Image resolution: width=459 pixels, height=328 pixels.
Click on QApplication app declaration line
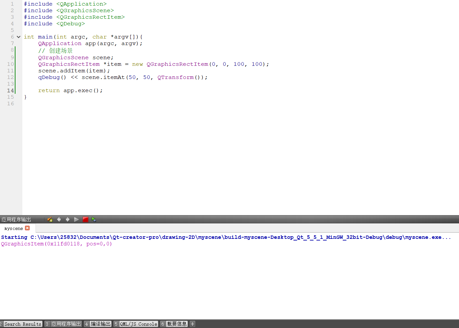point(90,43)
